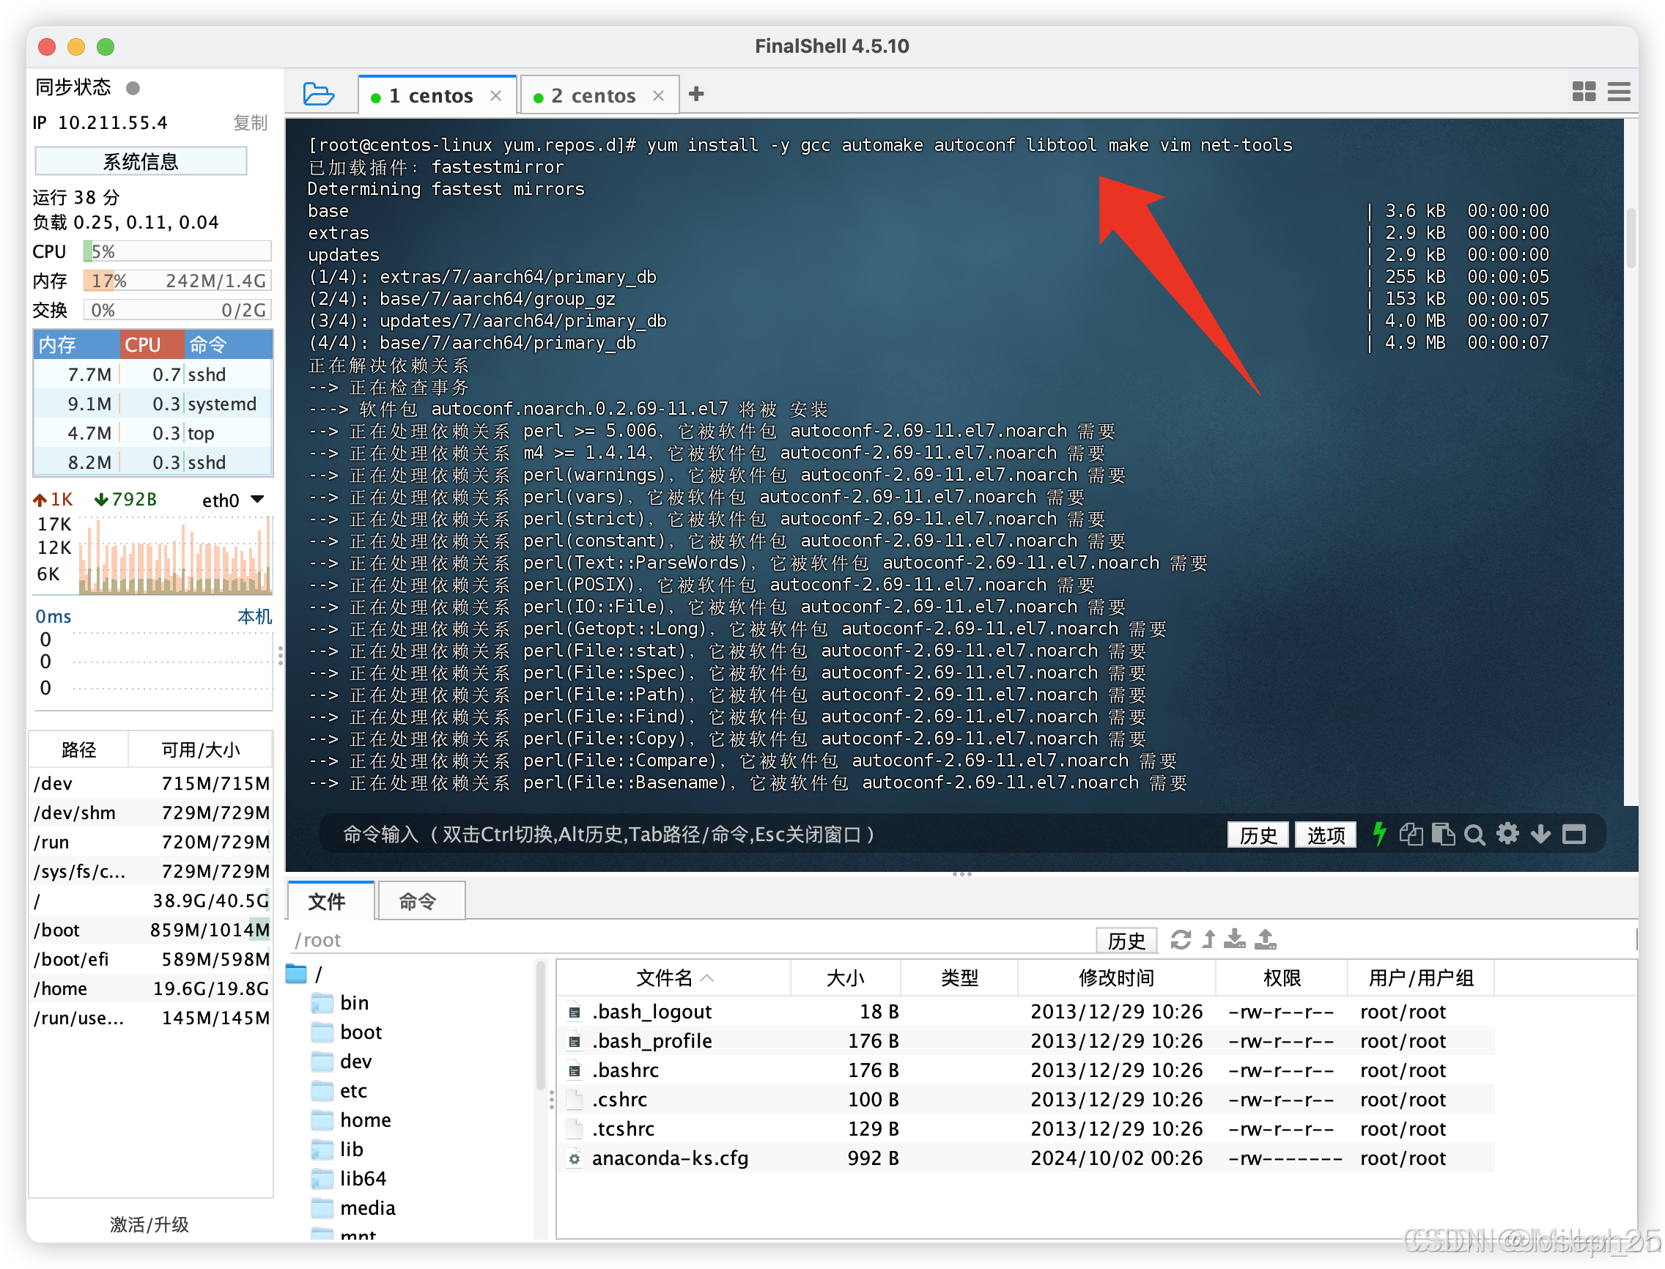Maximize terminal panel icon

(x=1574, y=835)
